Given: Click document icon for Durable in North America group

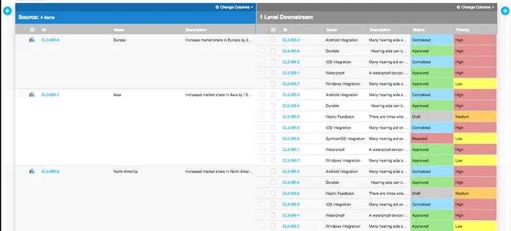Looking at the screenshot, I should click(x=273, y=182).
